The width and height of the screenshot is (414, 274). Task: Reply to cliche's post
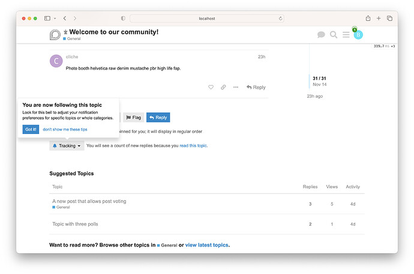click(256, 87)
